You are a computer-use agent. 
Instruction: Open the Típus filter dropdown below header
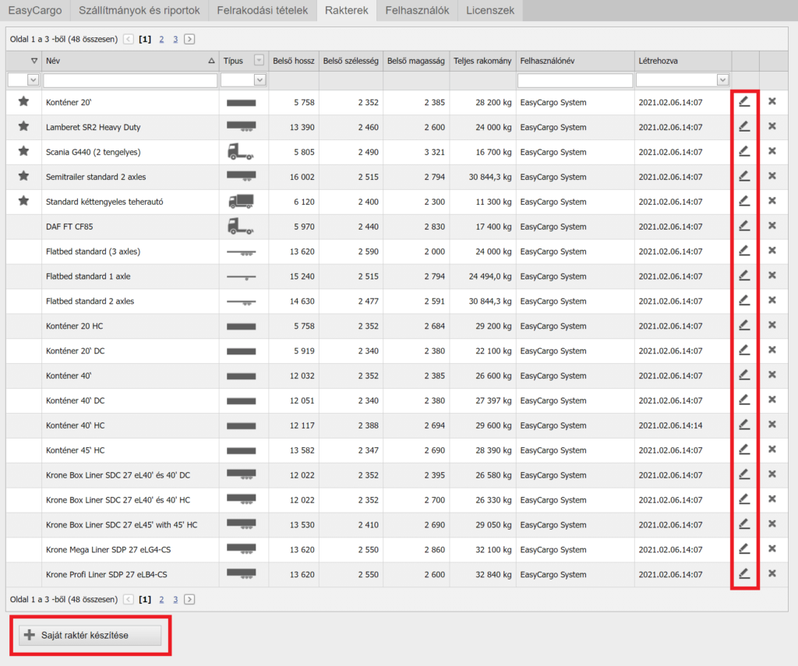coord(260,80)
